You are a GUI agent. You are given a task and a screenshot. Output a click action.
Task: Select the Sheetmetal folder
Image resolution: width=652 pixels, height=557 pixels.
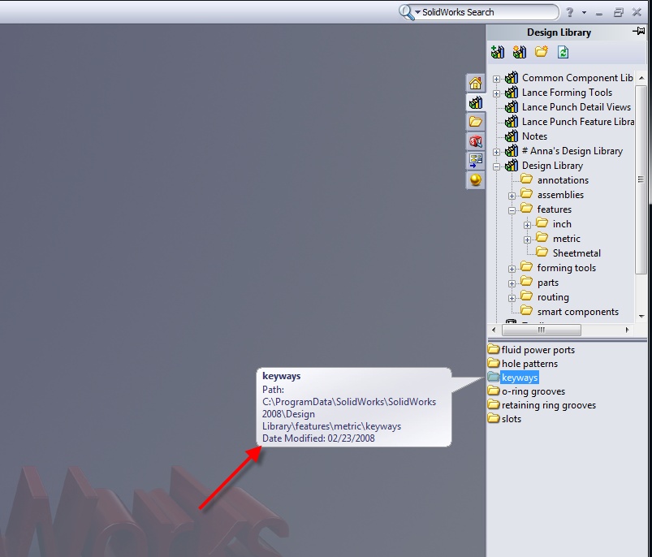(x=576, y=253)
